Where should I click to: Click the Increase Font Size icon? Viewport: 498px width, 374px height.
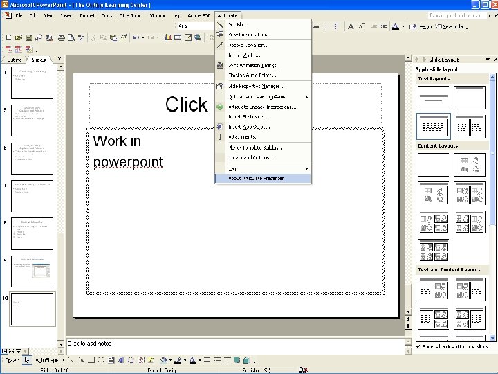point(351,26)
